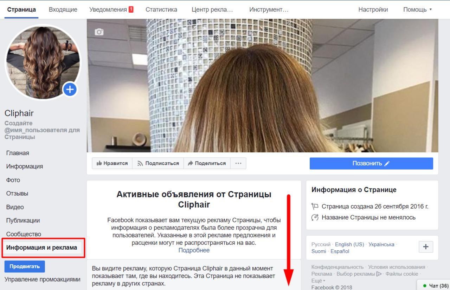Switch language to English (US)
450x290 pixels.
tap(349, 244)
